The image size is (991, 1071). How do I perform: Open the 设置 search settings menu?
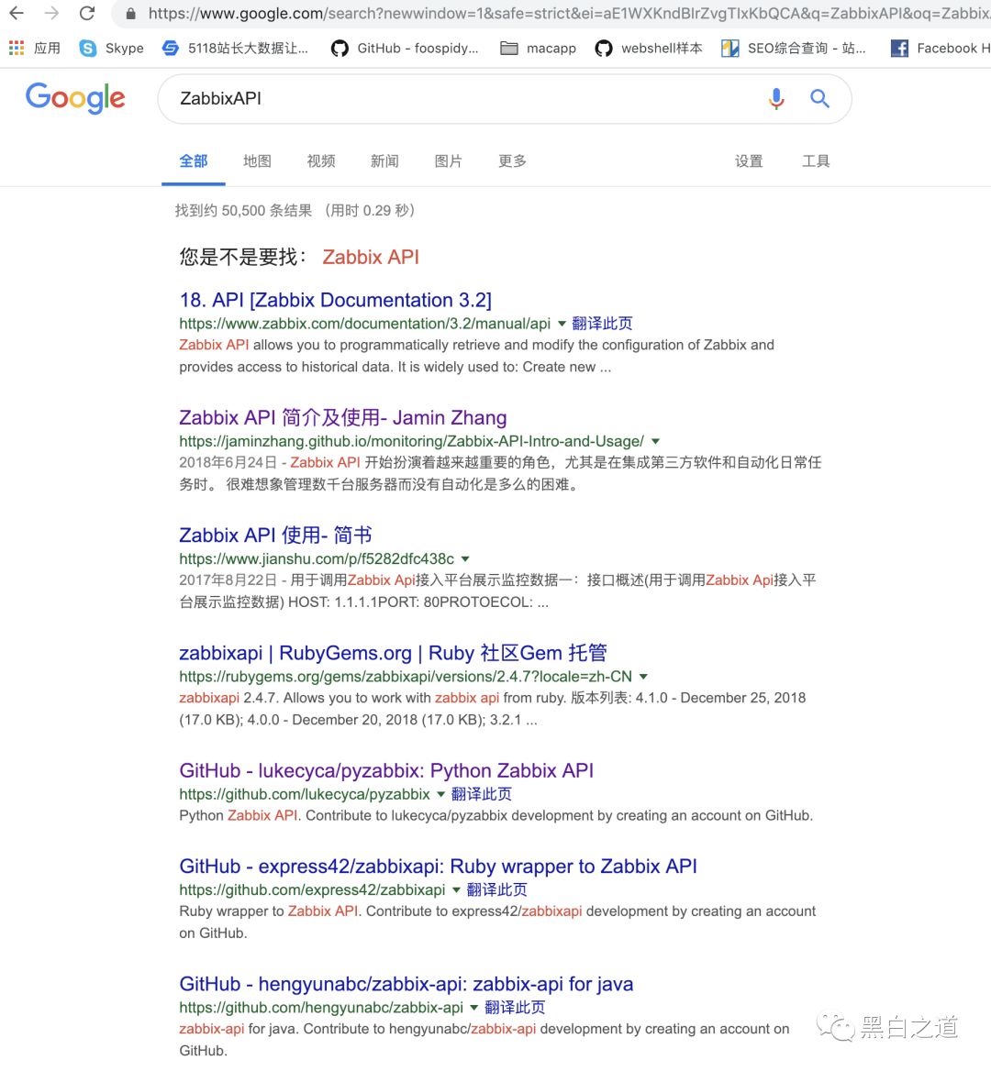point(749,161)
